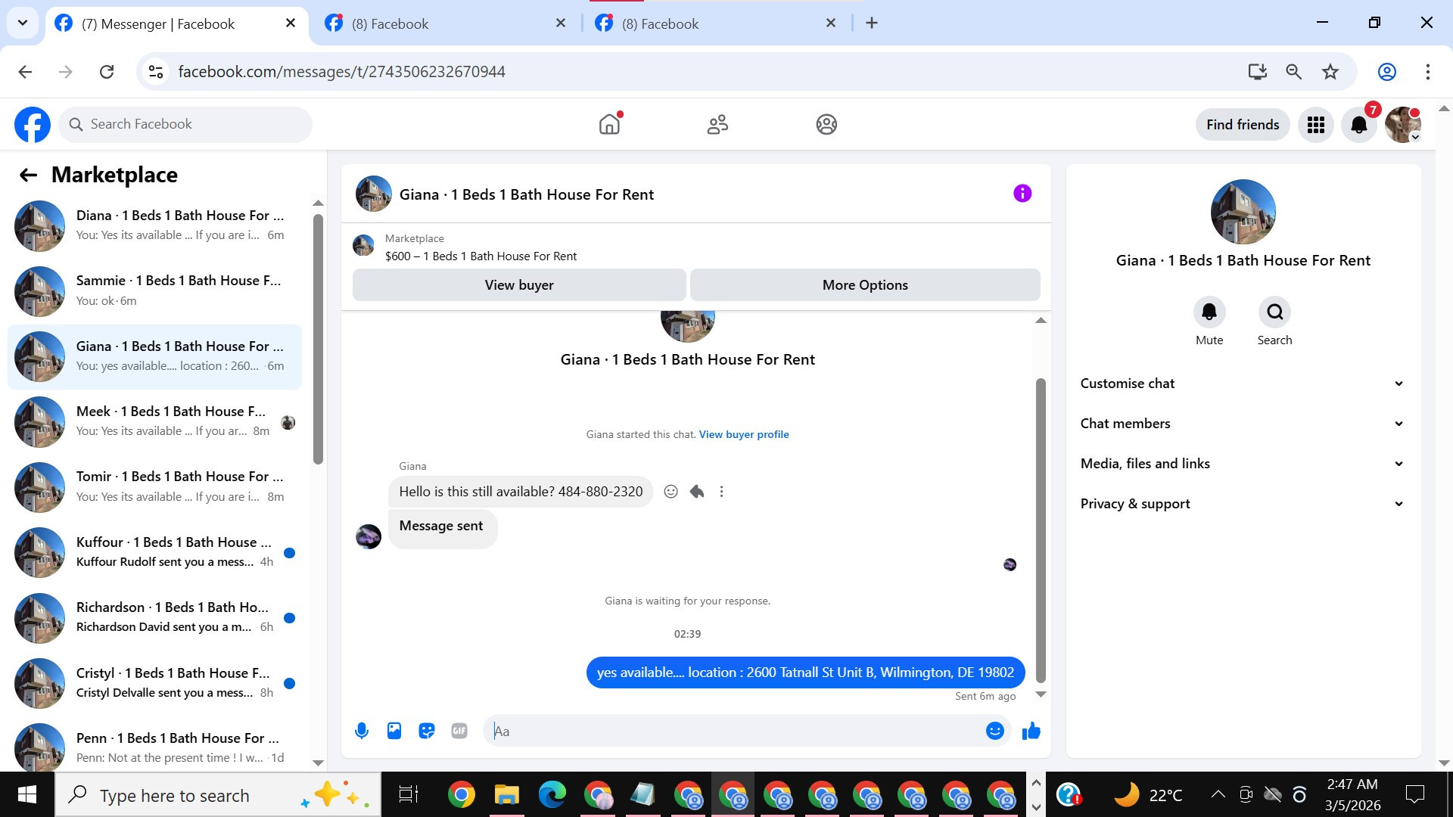Open the Facebook menu grid icon

pyautogui.click(x=1316, y=124)
